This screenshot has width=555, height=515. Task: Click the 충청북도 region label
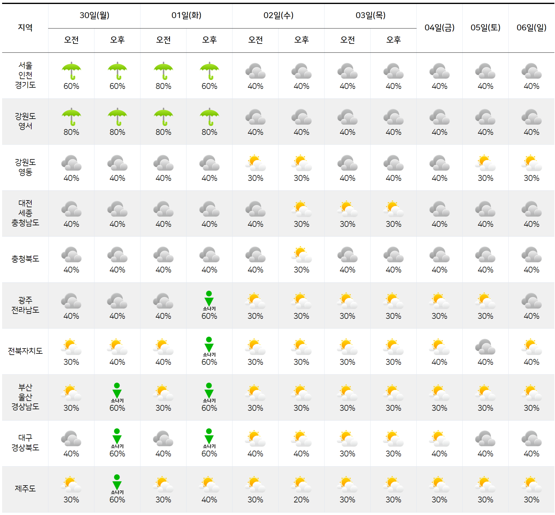point(25,259)
